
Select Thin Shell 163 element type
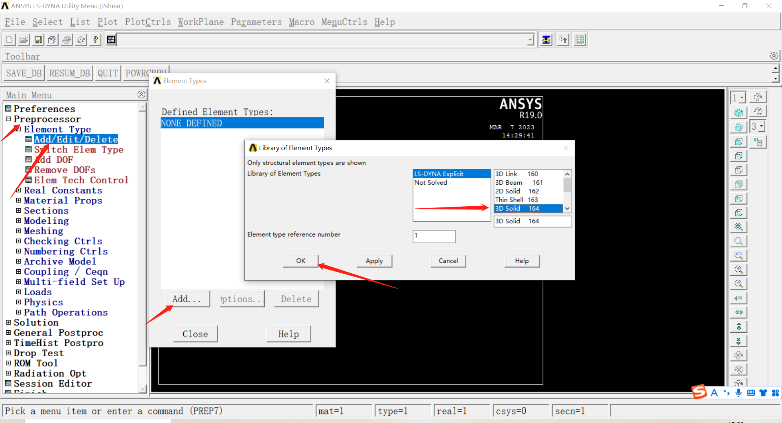(529, 200)
